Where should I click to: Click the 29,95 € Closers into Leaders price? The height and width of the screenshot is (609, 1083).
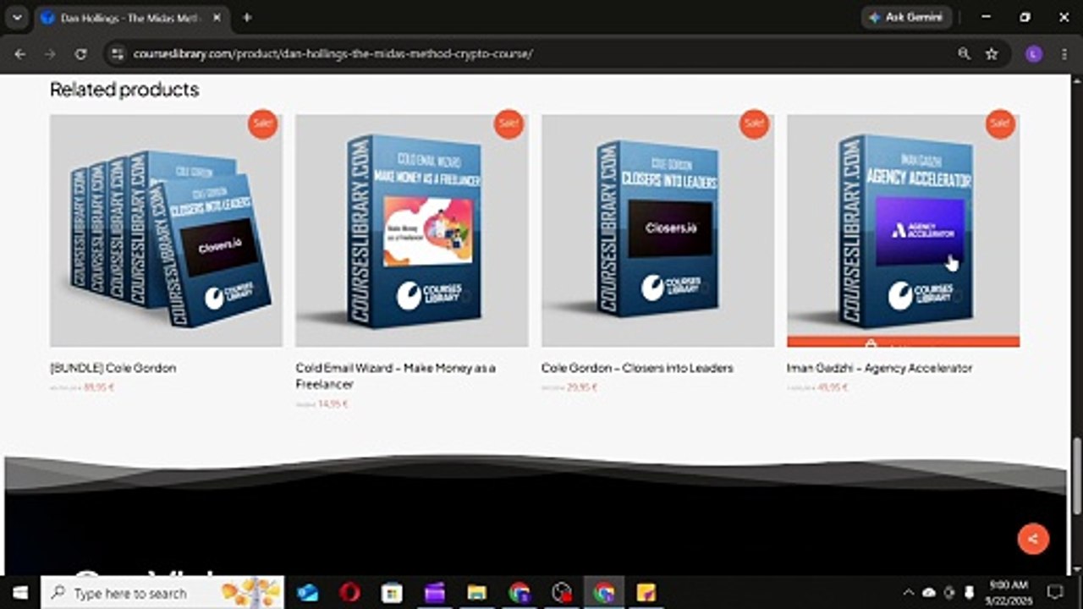[x=582, y=387]
